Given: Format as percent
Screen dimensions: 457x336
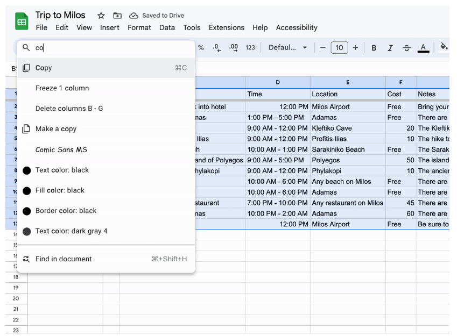Looking at the screenshot, I should pos(201,47).
